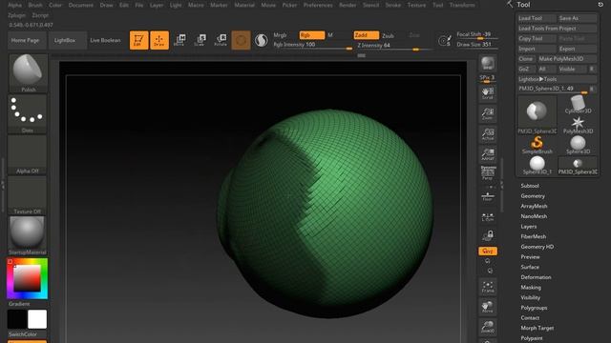Open the Polish brush thumbnail
Image resolution: width=611 pixels, height=343 pixels.
[x=28, y=73]
